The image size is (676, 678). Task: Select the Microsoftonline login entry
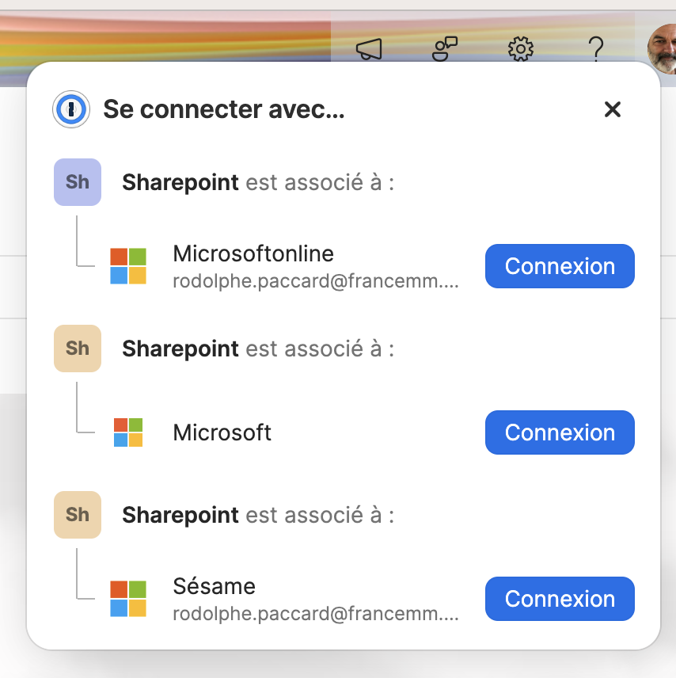click(x=253, y=254)
